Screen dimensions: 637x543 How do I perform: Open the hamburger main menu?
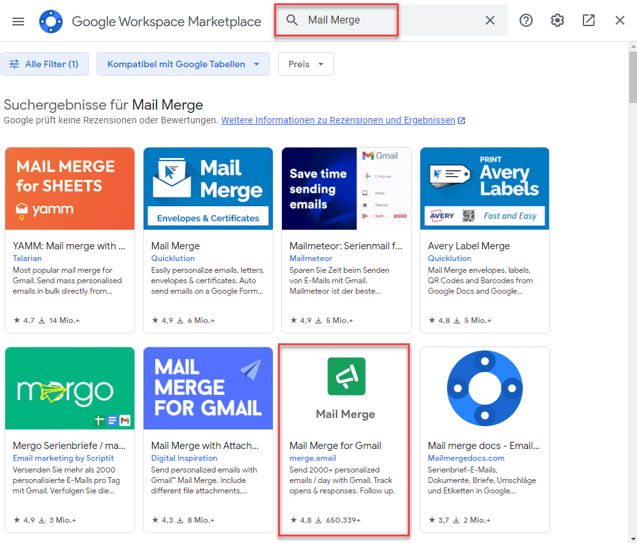pos(18,21)
